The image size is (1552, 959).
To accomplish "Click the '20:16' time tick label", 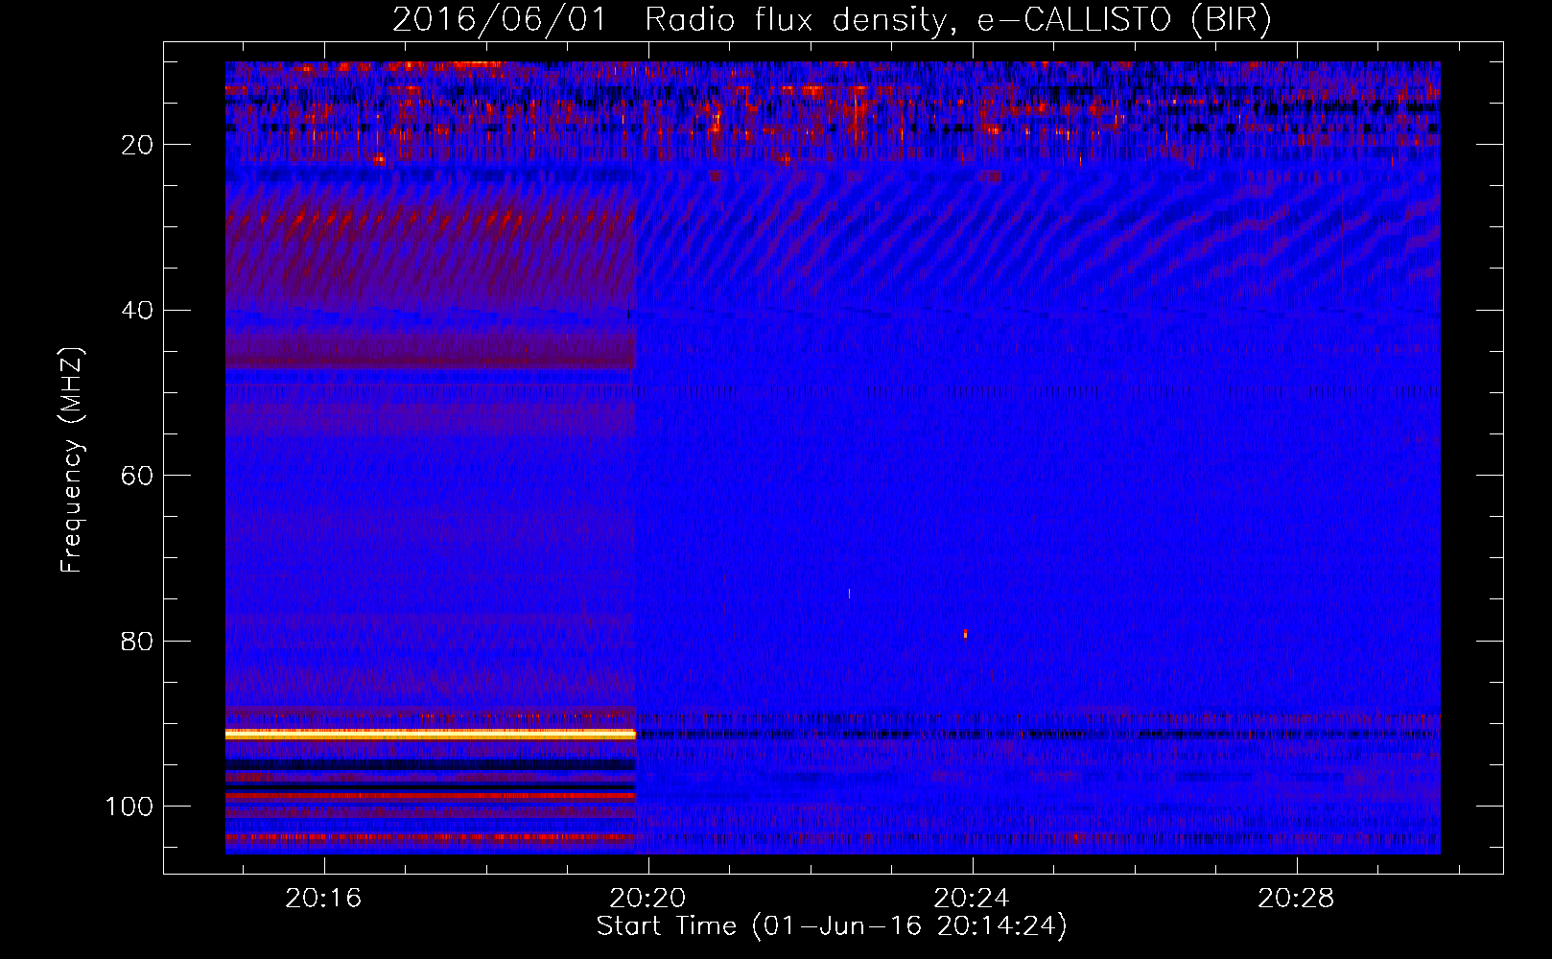I will point(323,899).
